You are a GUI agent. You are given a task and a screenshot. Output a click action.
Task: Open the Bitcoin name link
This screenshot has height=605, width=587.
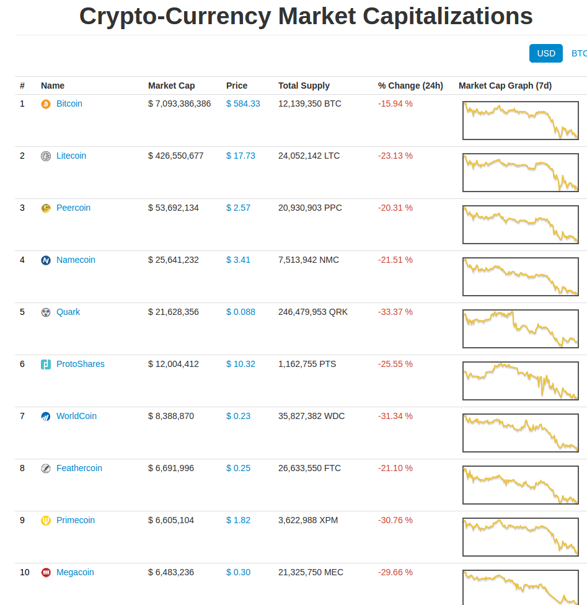[x=69, y=104]
